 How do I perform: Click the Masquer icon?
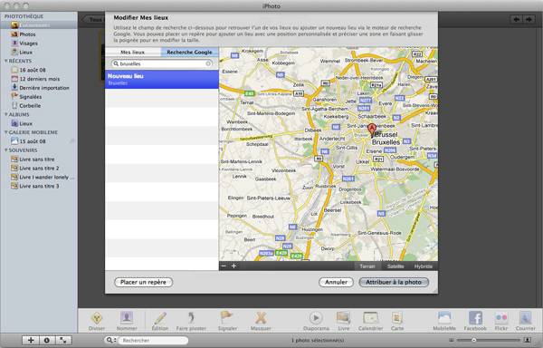point(261,317)
